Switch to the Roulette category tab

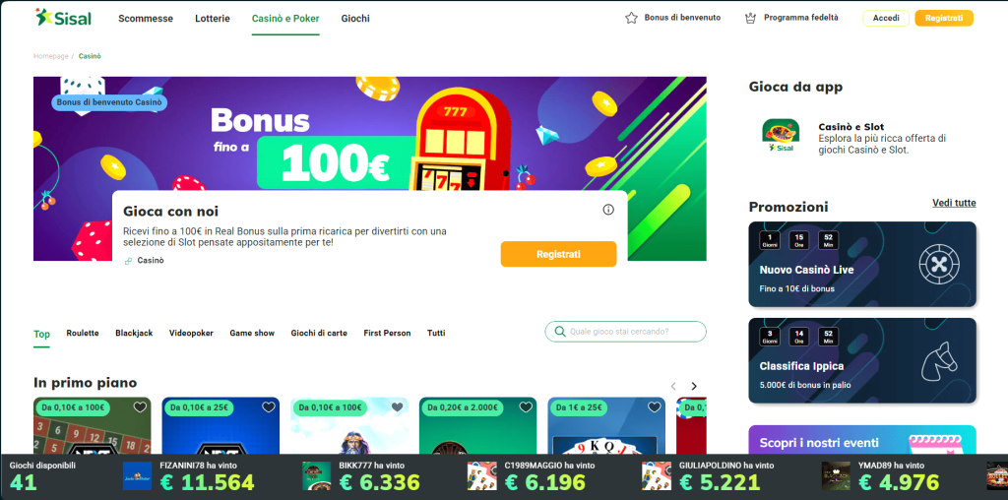click(x=83, y=333)
